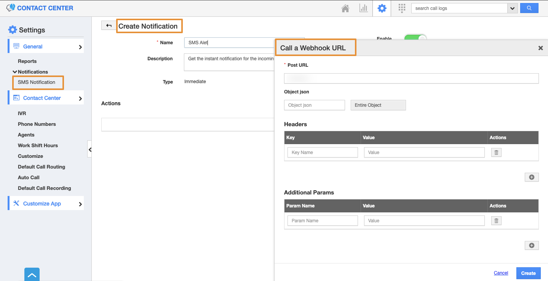Click the settings gear icon in top bar
Screen dimensions: 548x281
[382, 8]
